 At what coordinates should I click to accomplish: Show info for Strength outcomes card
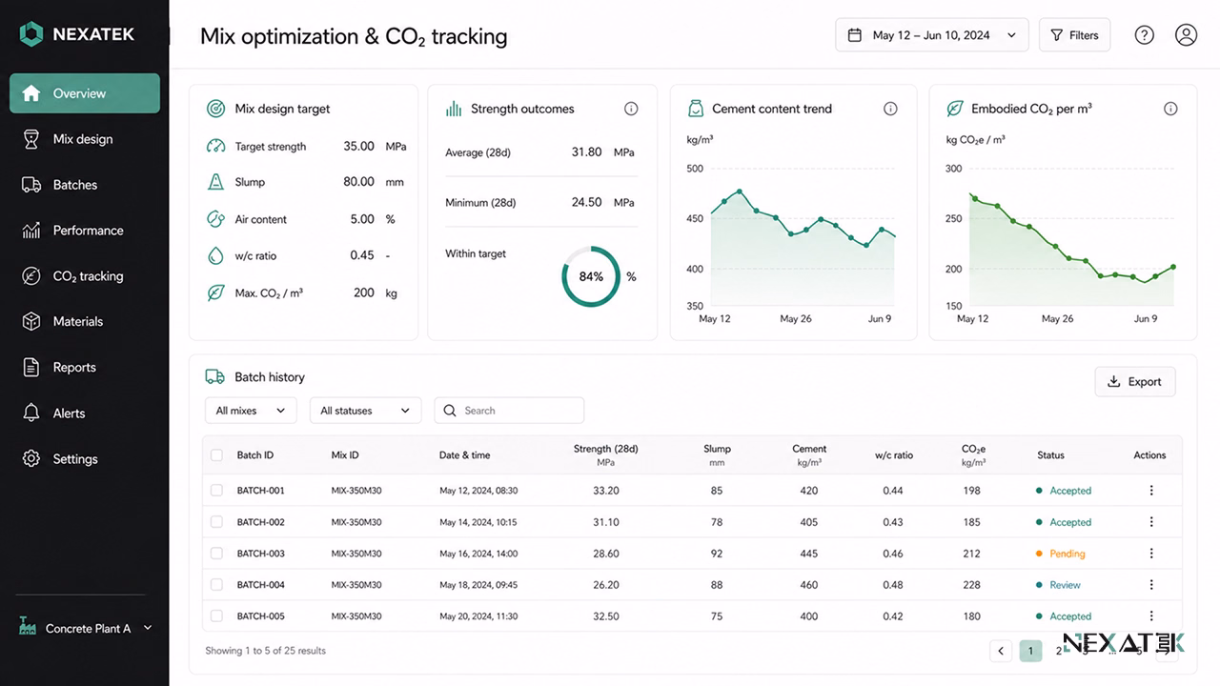(631, 109)
